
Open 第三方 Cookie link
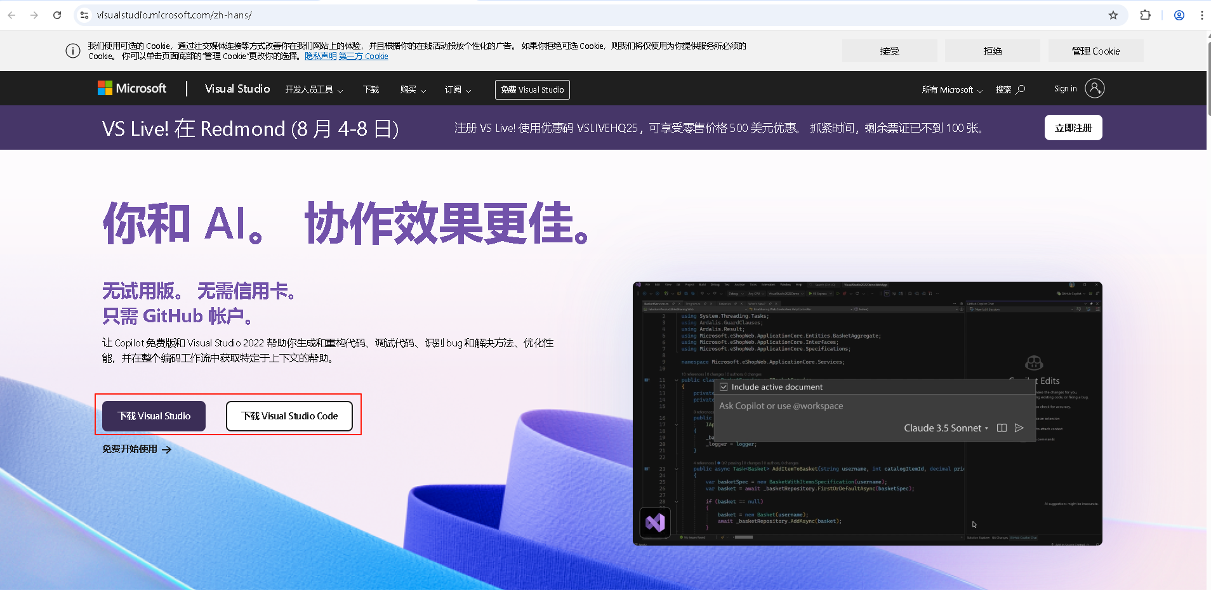click(364, 56)
